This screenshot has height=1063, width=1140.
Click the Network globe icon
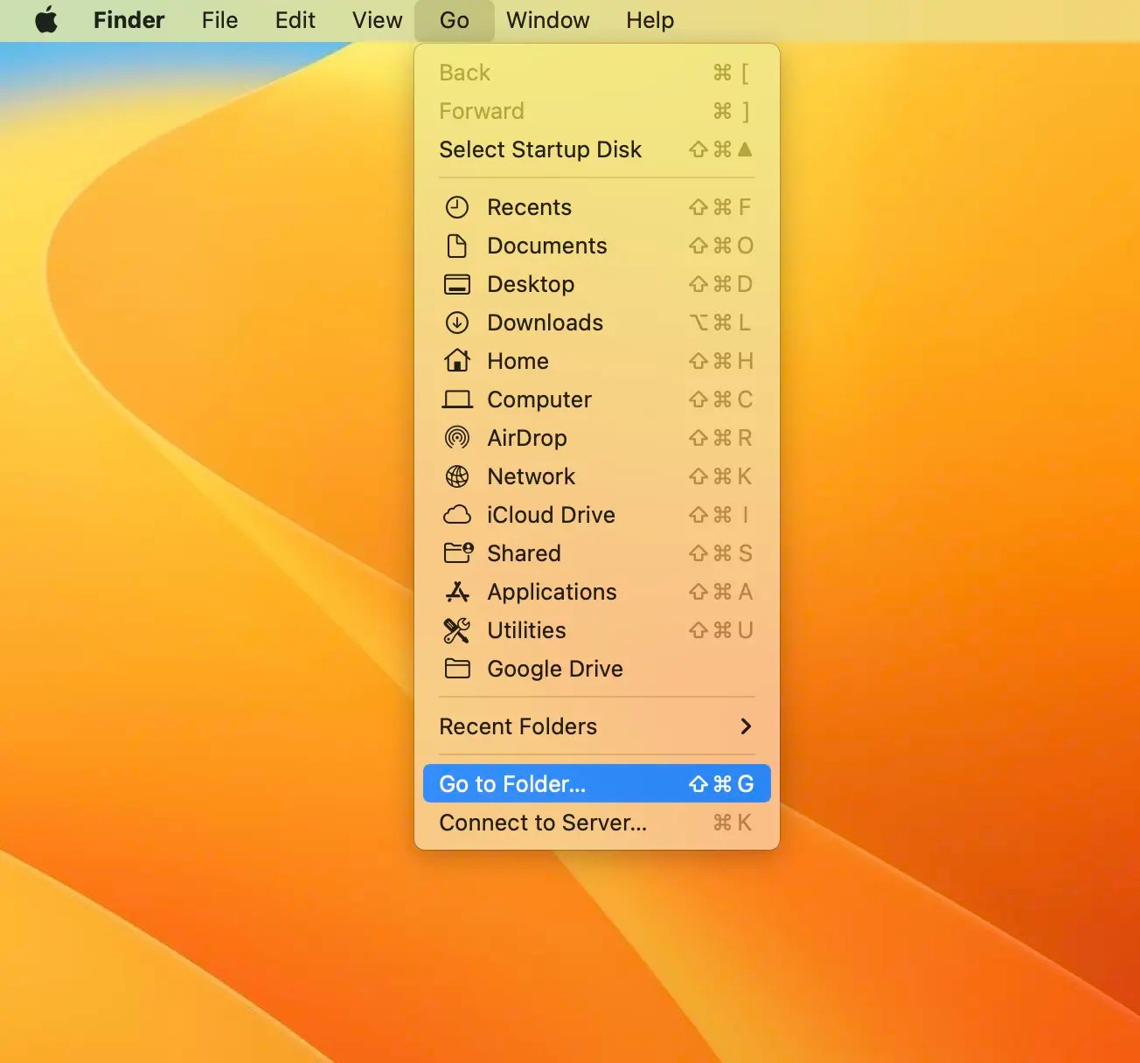point(456,476)
